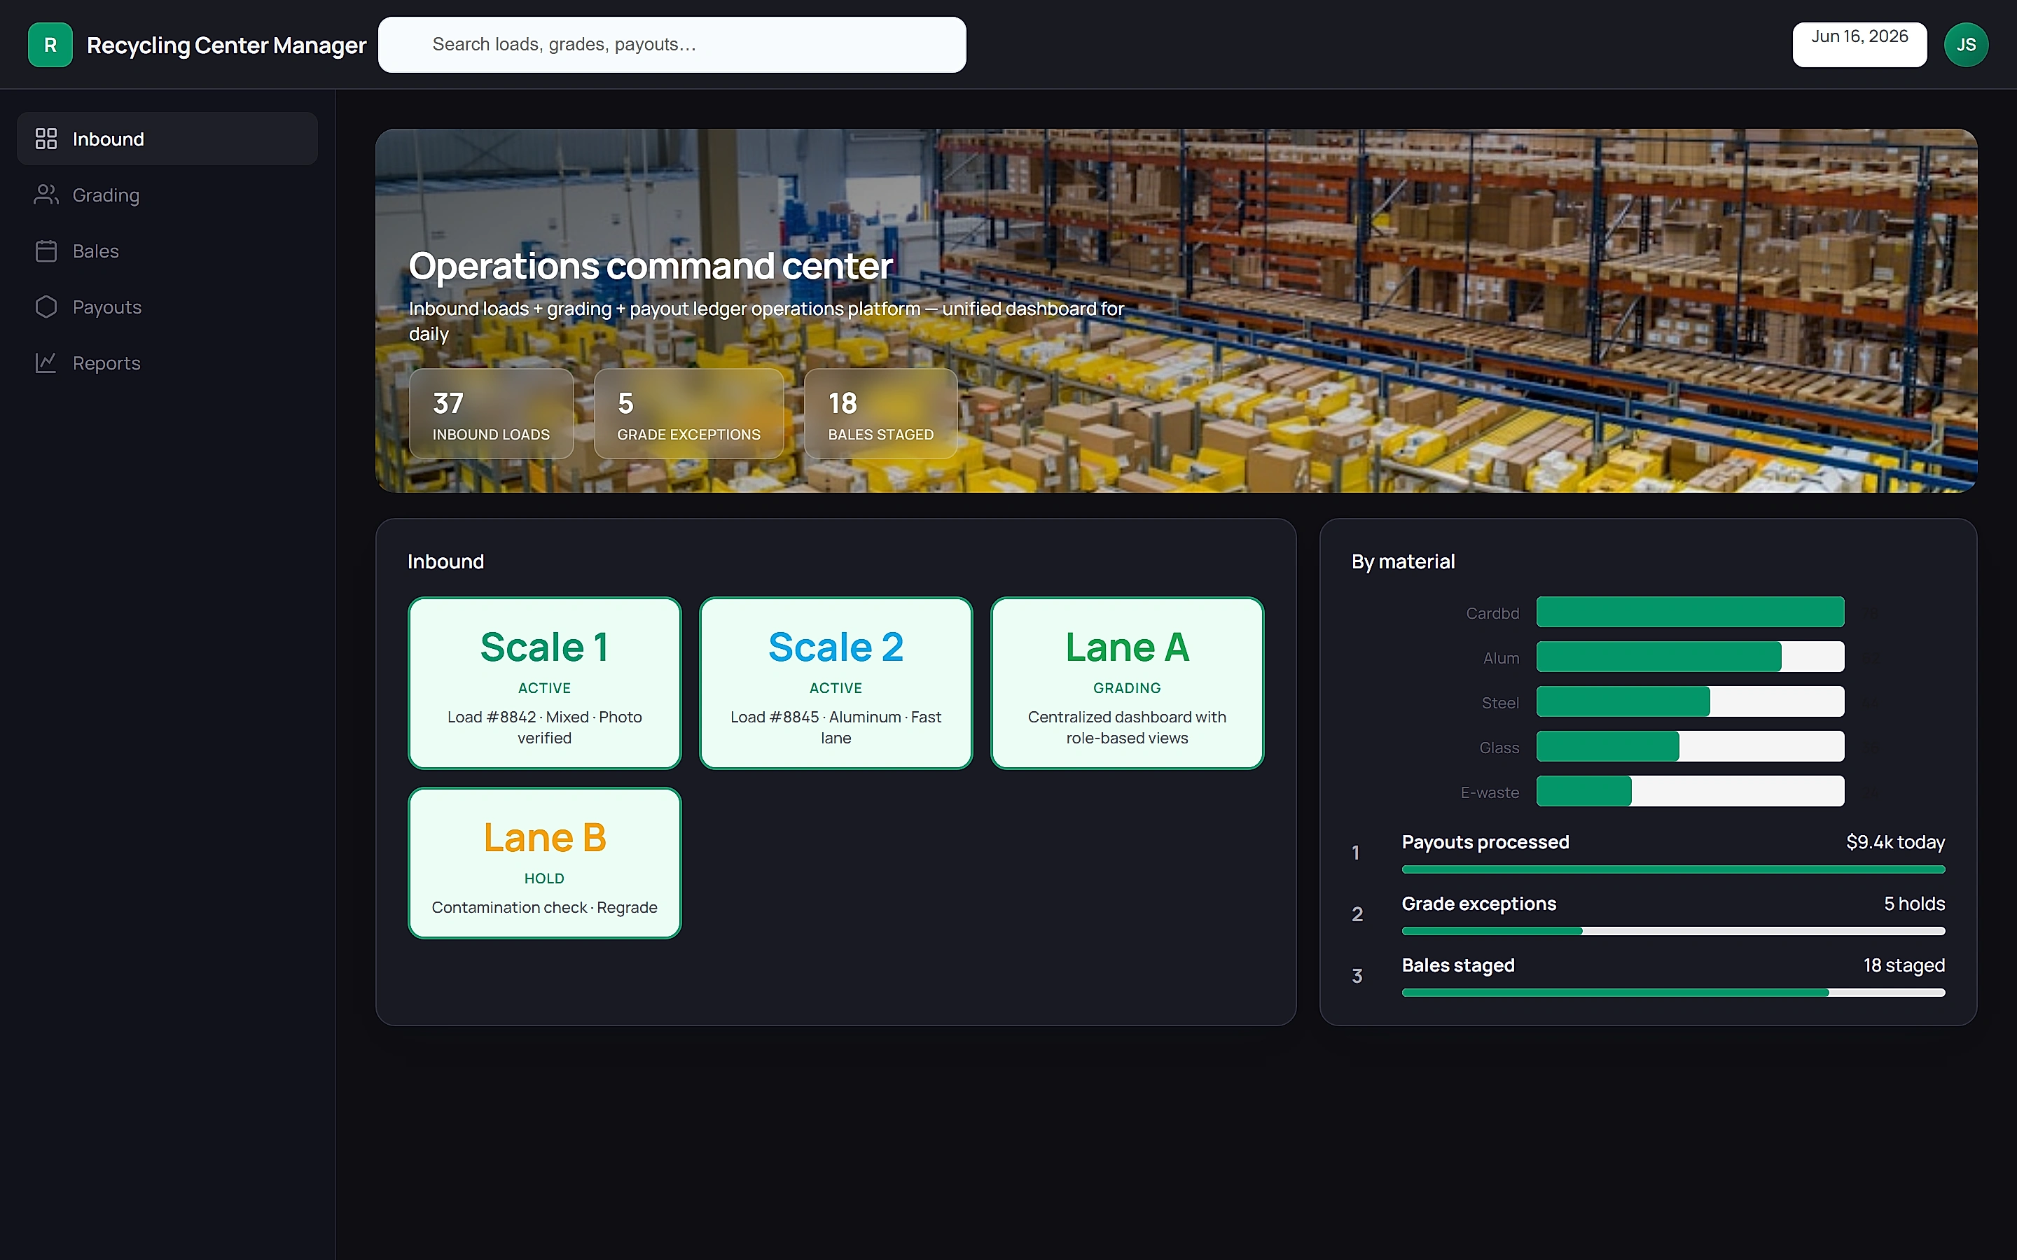Open the Payouts section
Image resolution: width=2017 pixels, height=1260 pixels.
pos(167,307)
